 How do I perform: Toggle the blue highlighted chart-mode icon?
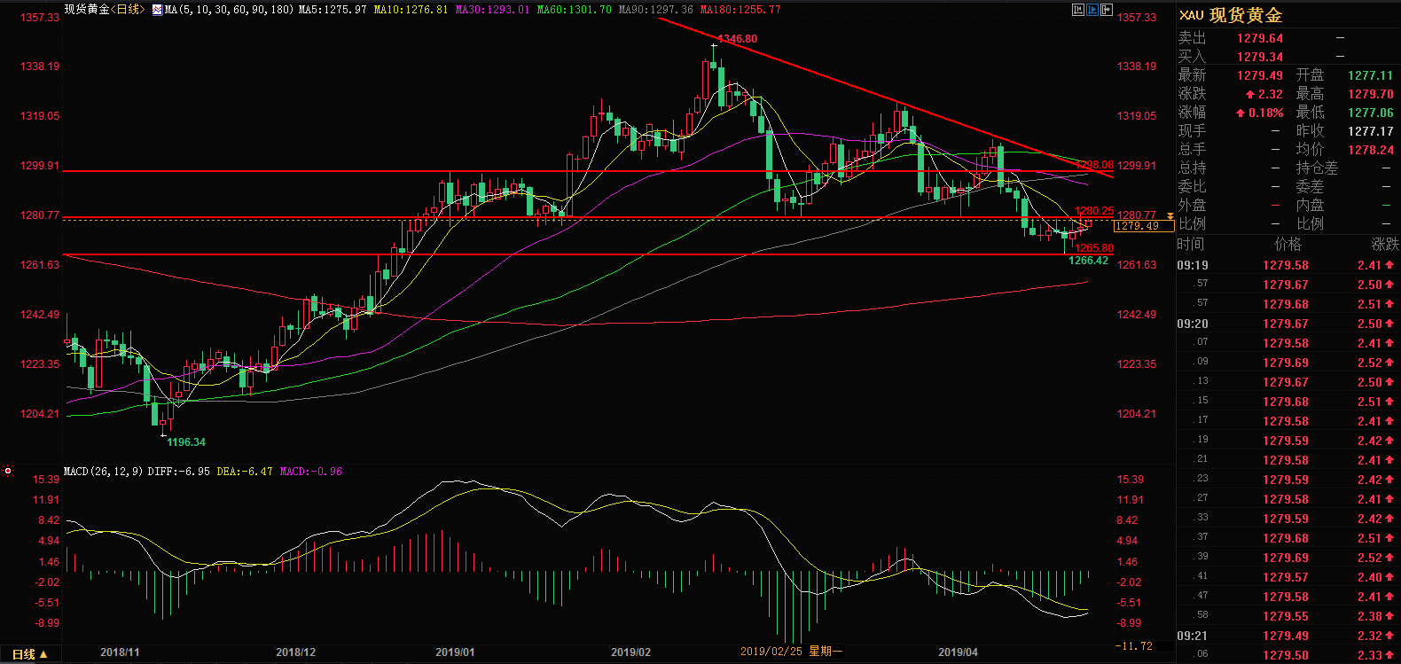[1092, 10]
